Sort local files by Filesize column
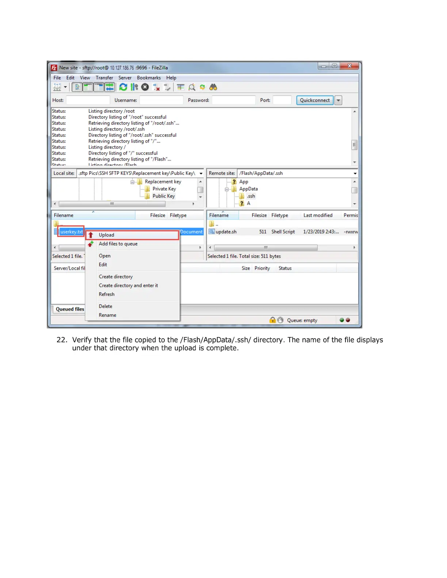Viewport: 447px width, 578px height. click(x=151, y=216)
